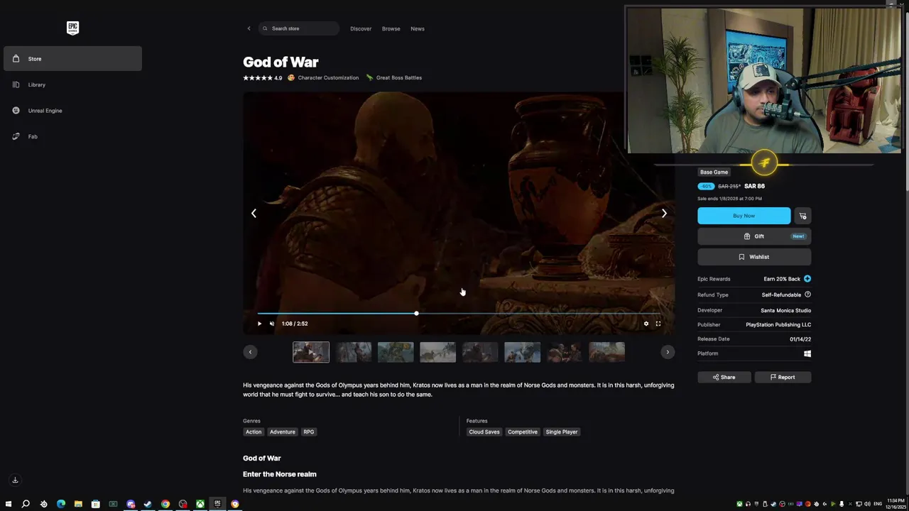Image resolution: width=909 pixels, height=511 pixels.
Task: Click the Great Boss Battles tag
Action: (394, 77)
